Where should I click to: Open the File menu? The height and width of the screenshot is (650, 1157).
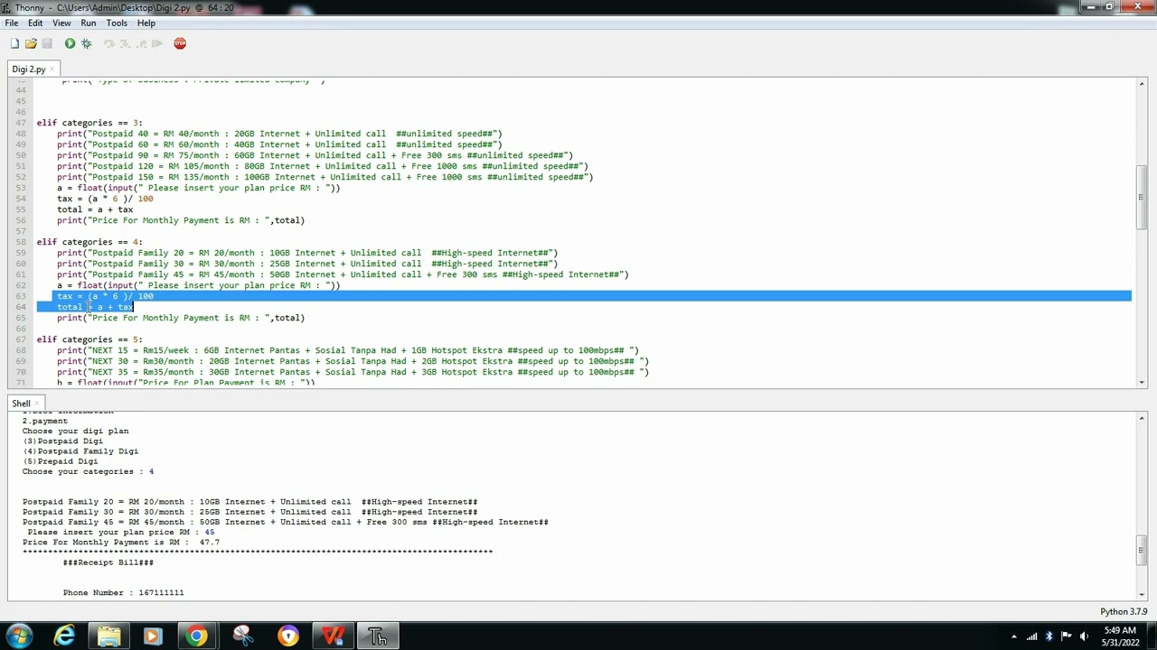(12, 23)
